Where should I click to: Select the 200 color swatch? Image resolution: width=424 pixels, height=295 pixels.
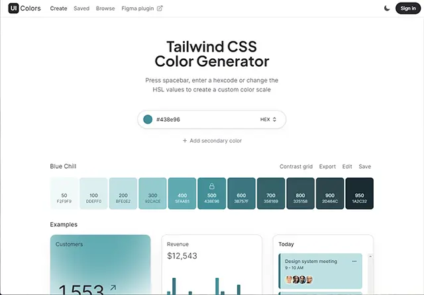(123, 193)
